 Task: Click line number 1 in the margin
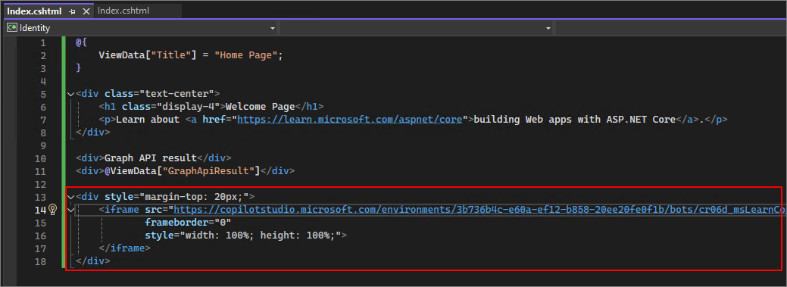tap(43, 42)
